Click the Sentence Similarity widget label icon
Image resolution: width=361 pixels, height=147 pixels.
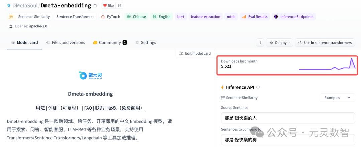[x=223, y=98]
